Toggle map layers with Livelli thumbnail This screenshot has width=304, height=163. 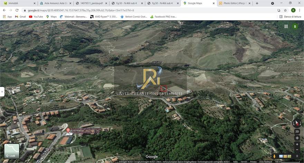coord(11,151)
